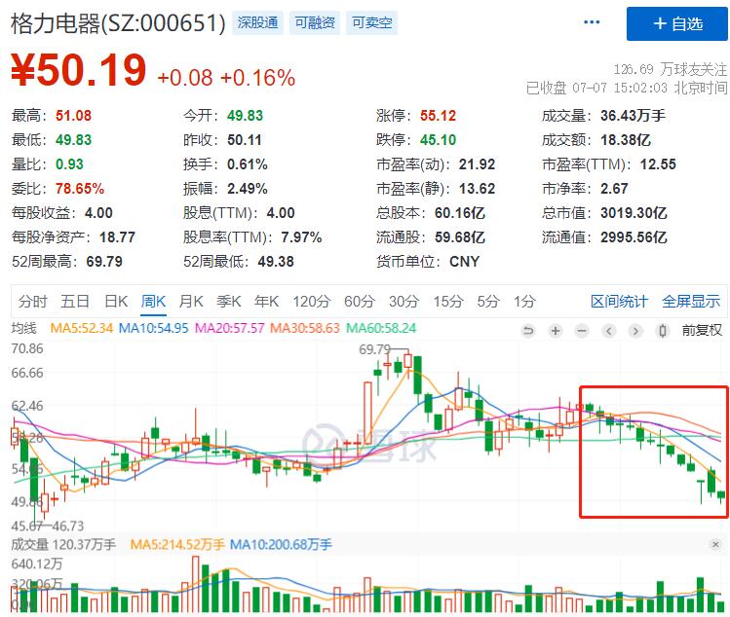
Task: Click the 总市值 value 3019.30亿
Action: point(634,213)
